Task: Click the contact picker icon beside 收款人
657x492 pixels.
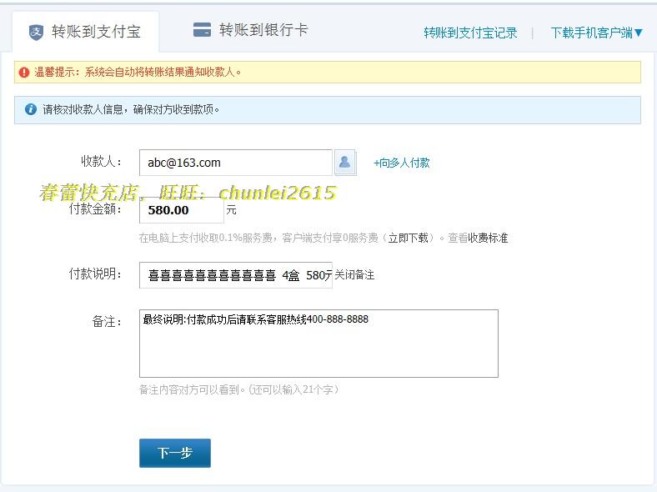Action: pyautogui.click(x=345, y=162)
